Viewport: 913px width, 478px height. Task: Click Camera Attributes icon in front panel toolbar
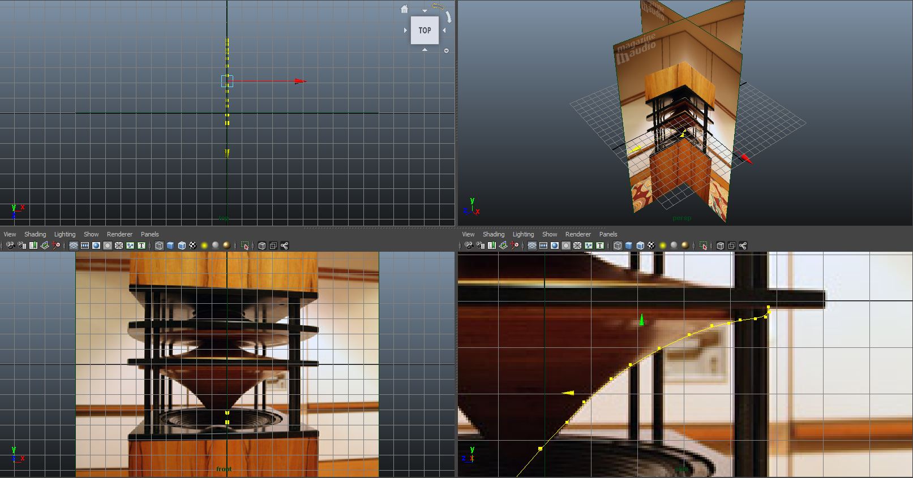(22, 246)
